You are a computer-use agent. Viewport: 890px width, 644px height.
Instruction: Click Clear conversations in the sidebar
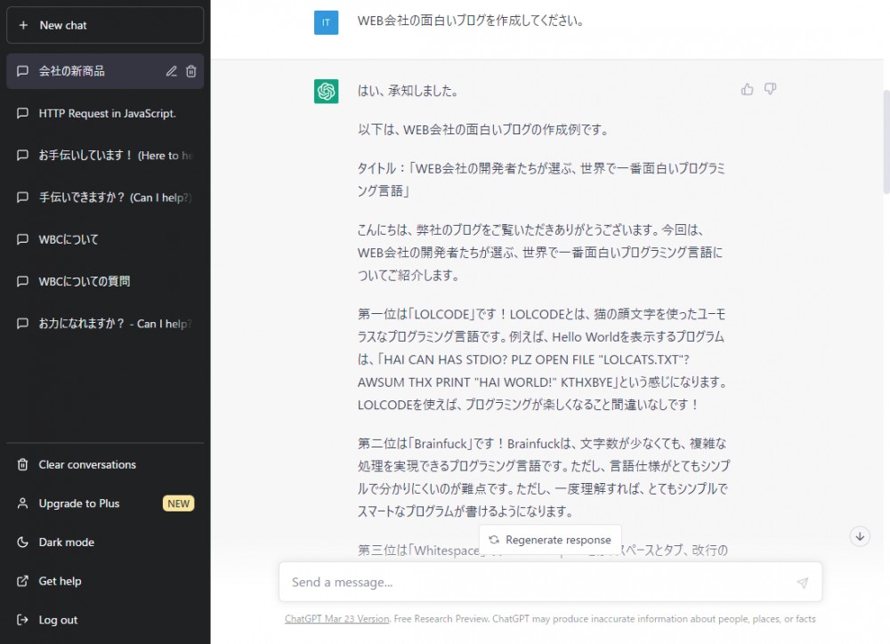pyautogui.click(x=86, y=465)
